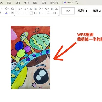Image resolution: width=102 pixels, height=102 pixels.
Task: Align text left
Action: point(18,13)
